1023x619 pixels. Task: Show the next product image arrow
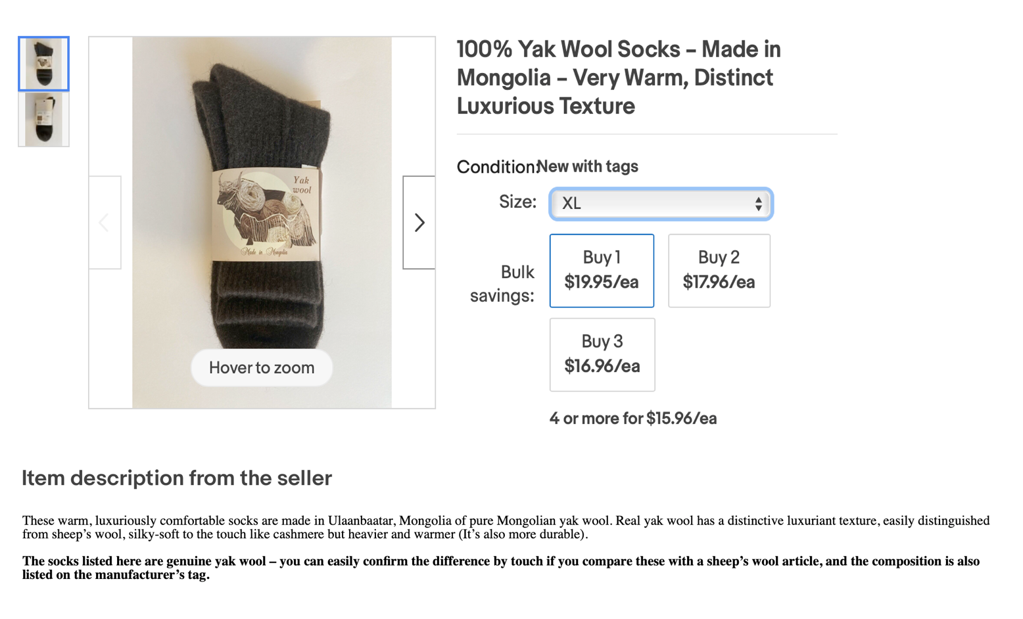(x=419, y=223)
